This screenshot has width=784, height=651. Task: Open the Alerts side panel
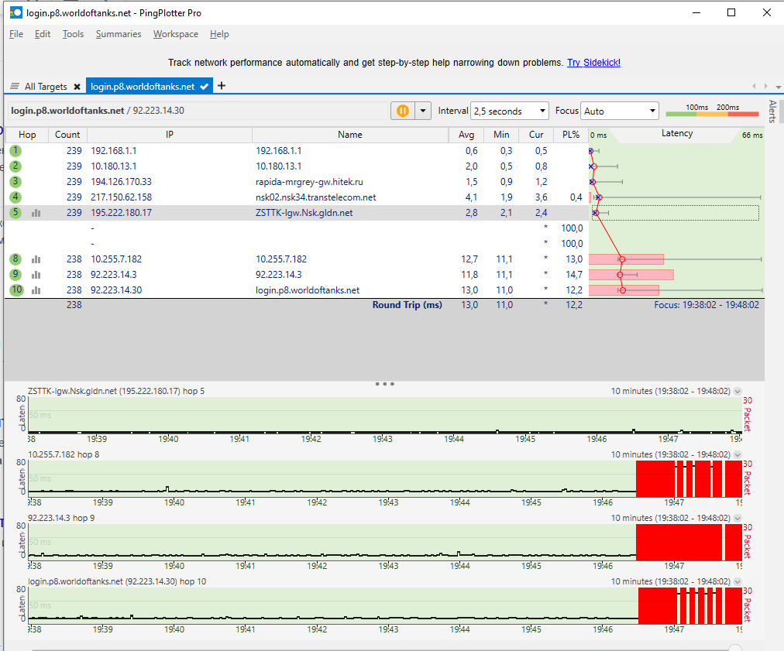(772, 112)
